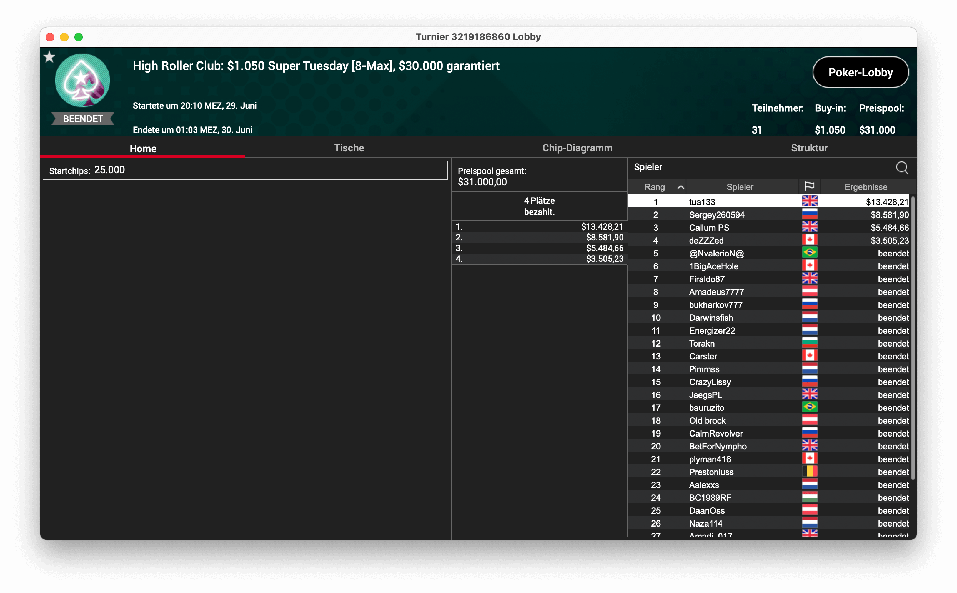Click the Poker-Lobby button
This screenshot has width=957, height=593.
[x=860, y=73]
